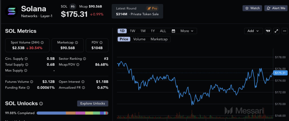Click info icon next to Marketcap
The image size is (289, 121).
76,42
